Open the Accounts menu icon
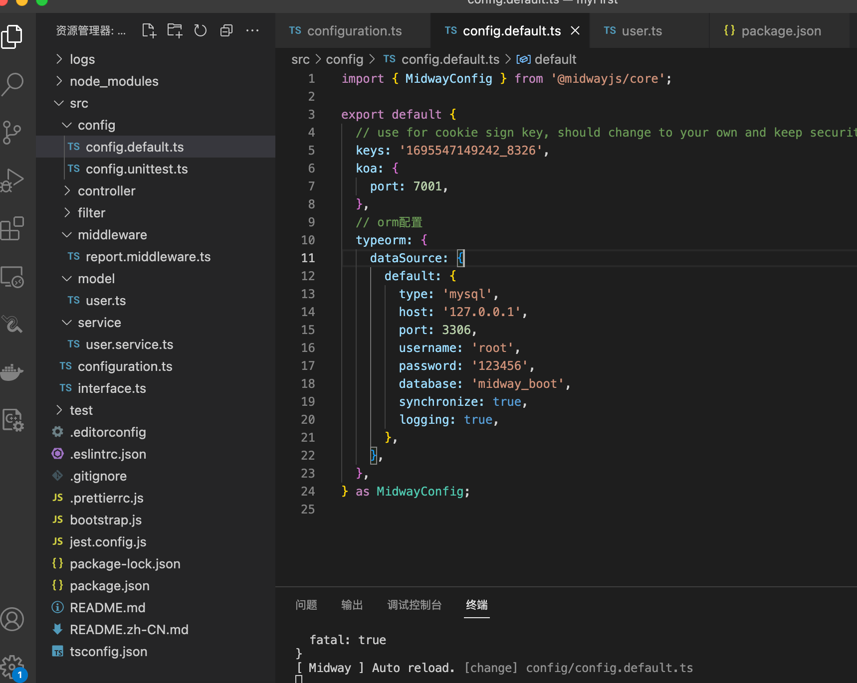The width and height of the screenshot is (857, 683). point(12,619)
